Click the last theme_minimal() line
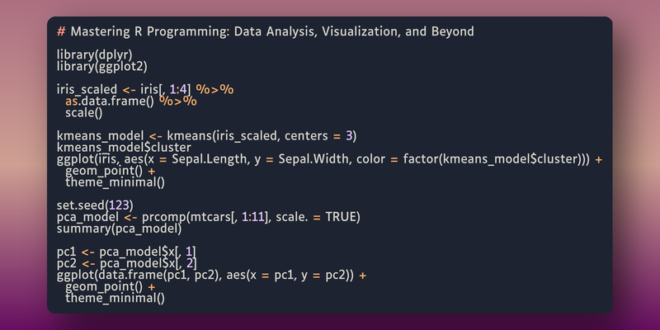660x330 pixels. coord(115,299)
